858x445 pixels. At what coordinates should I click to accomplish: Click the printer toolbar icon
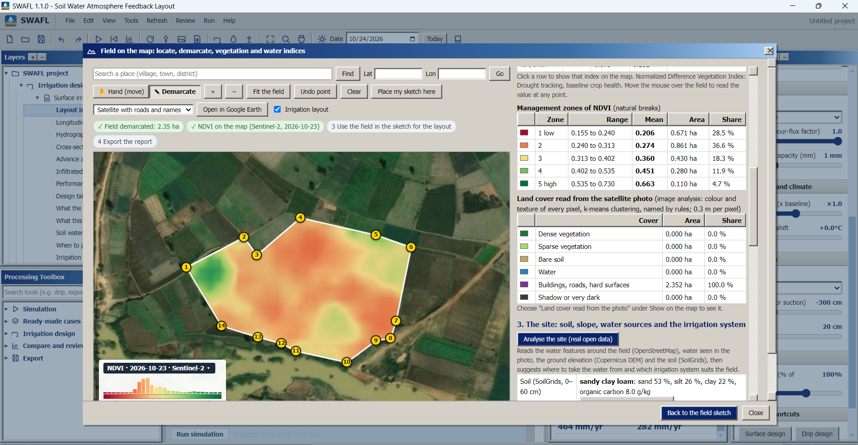pyautogui.click(x=302, y=39)
